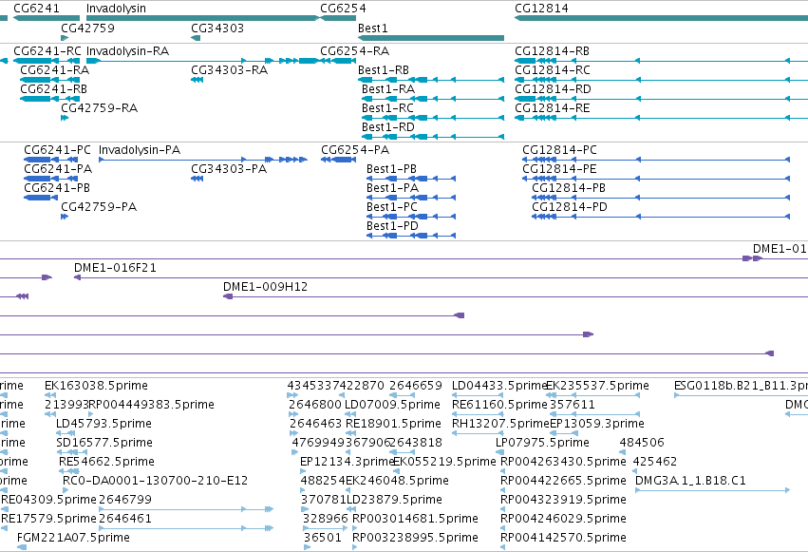
Task: Select protein feature CG12814-PC
Action: (559, 150)
